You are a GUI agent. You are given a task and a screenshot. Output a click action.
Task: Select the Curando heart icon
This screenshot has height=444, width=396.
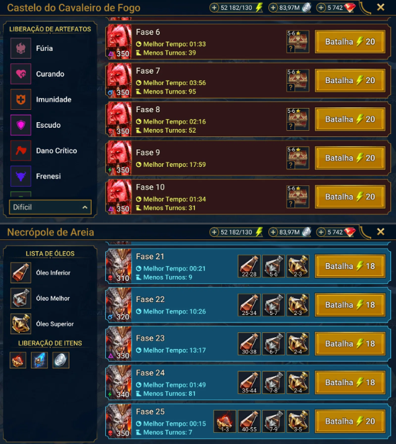(x=20, y=74)
